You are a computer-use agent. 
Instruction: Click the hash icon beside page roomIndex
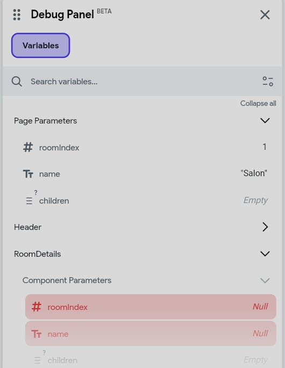click(28, 147)
